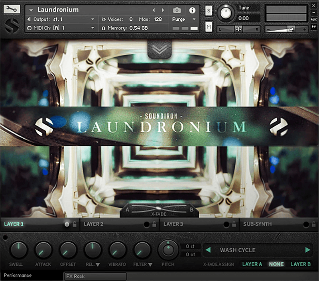The height and width of the screenshot is (281, 319).
Task: Collapse the instrument header triangle
Action: (x=31, y=10)
